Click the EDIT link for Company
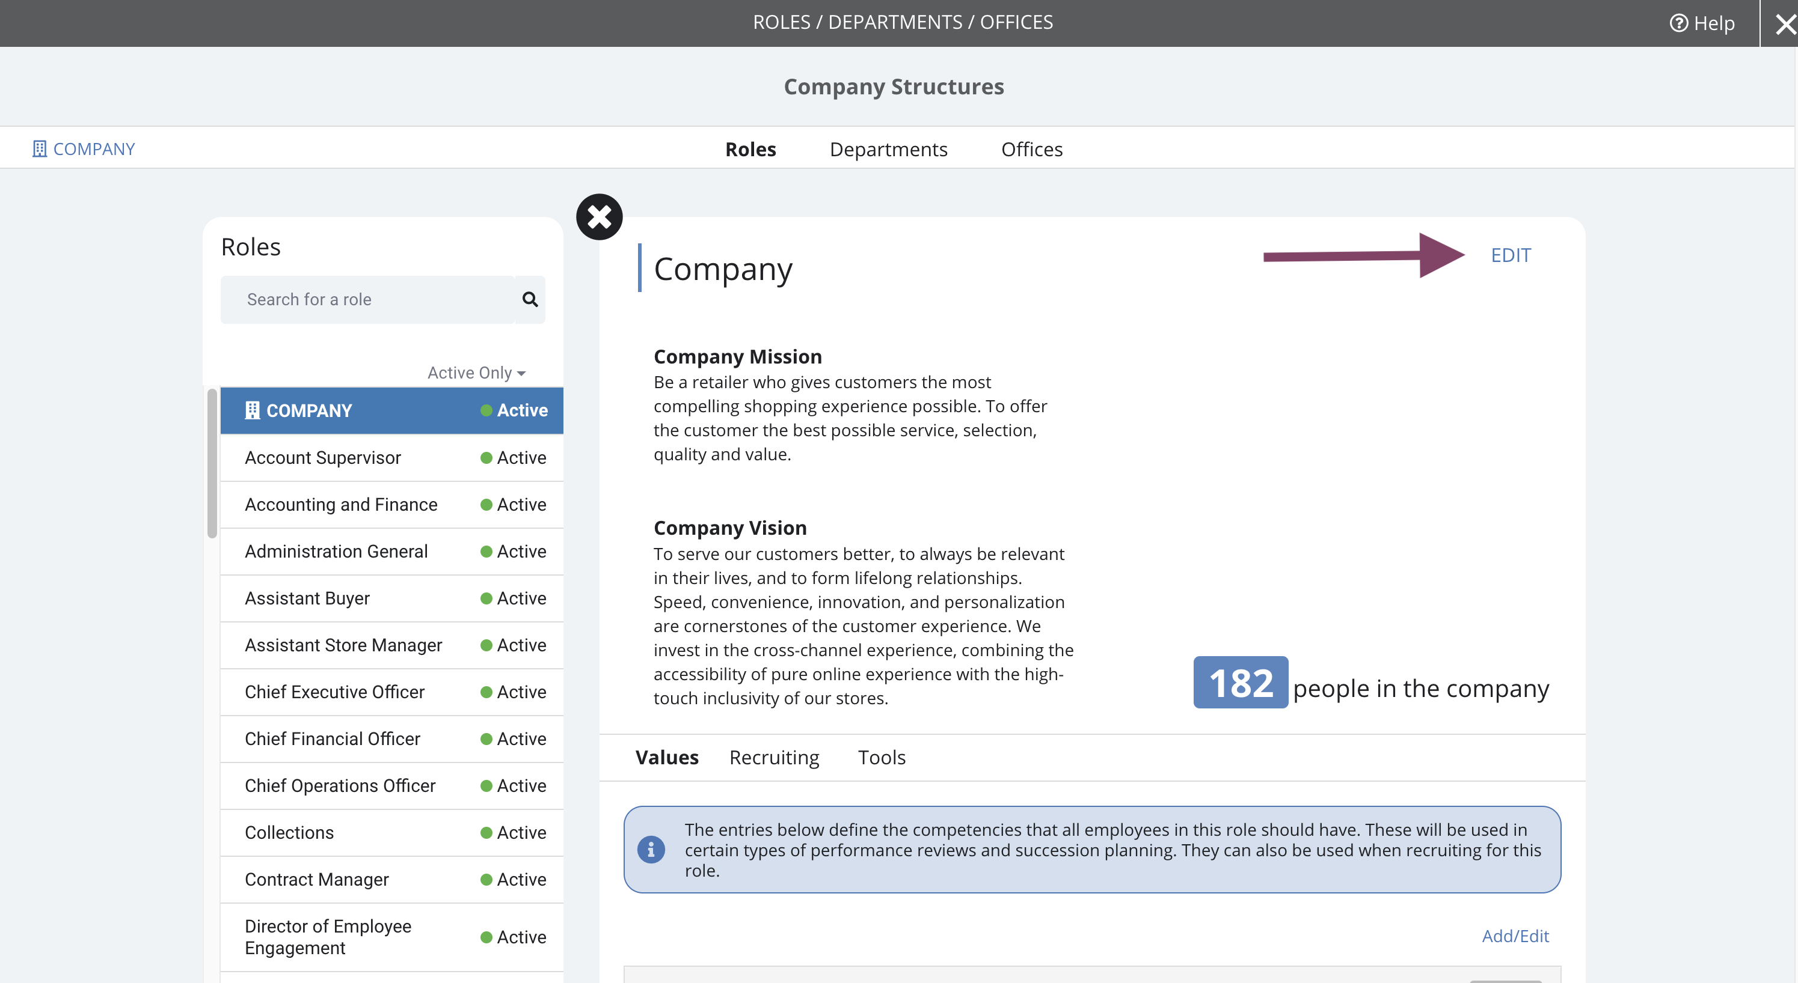Viewport: 1798px width, 983px height. [x=1511, y=255]
